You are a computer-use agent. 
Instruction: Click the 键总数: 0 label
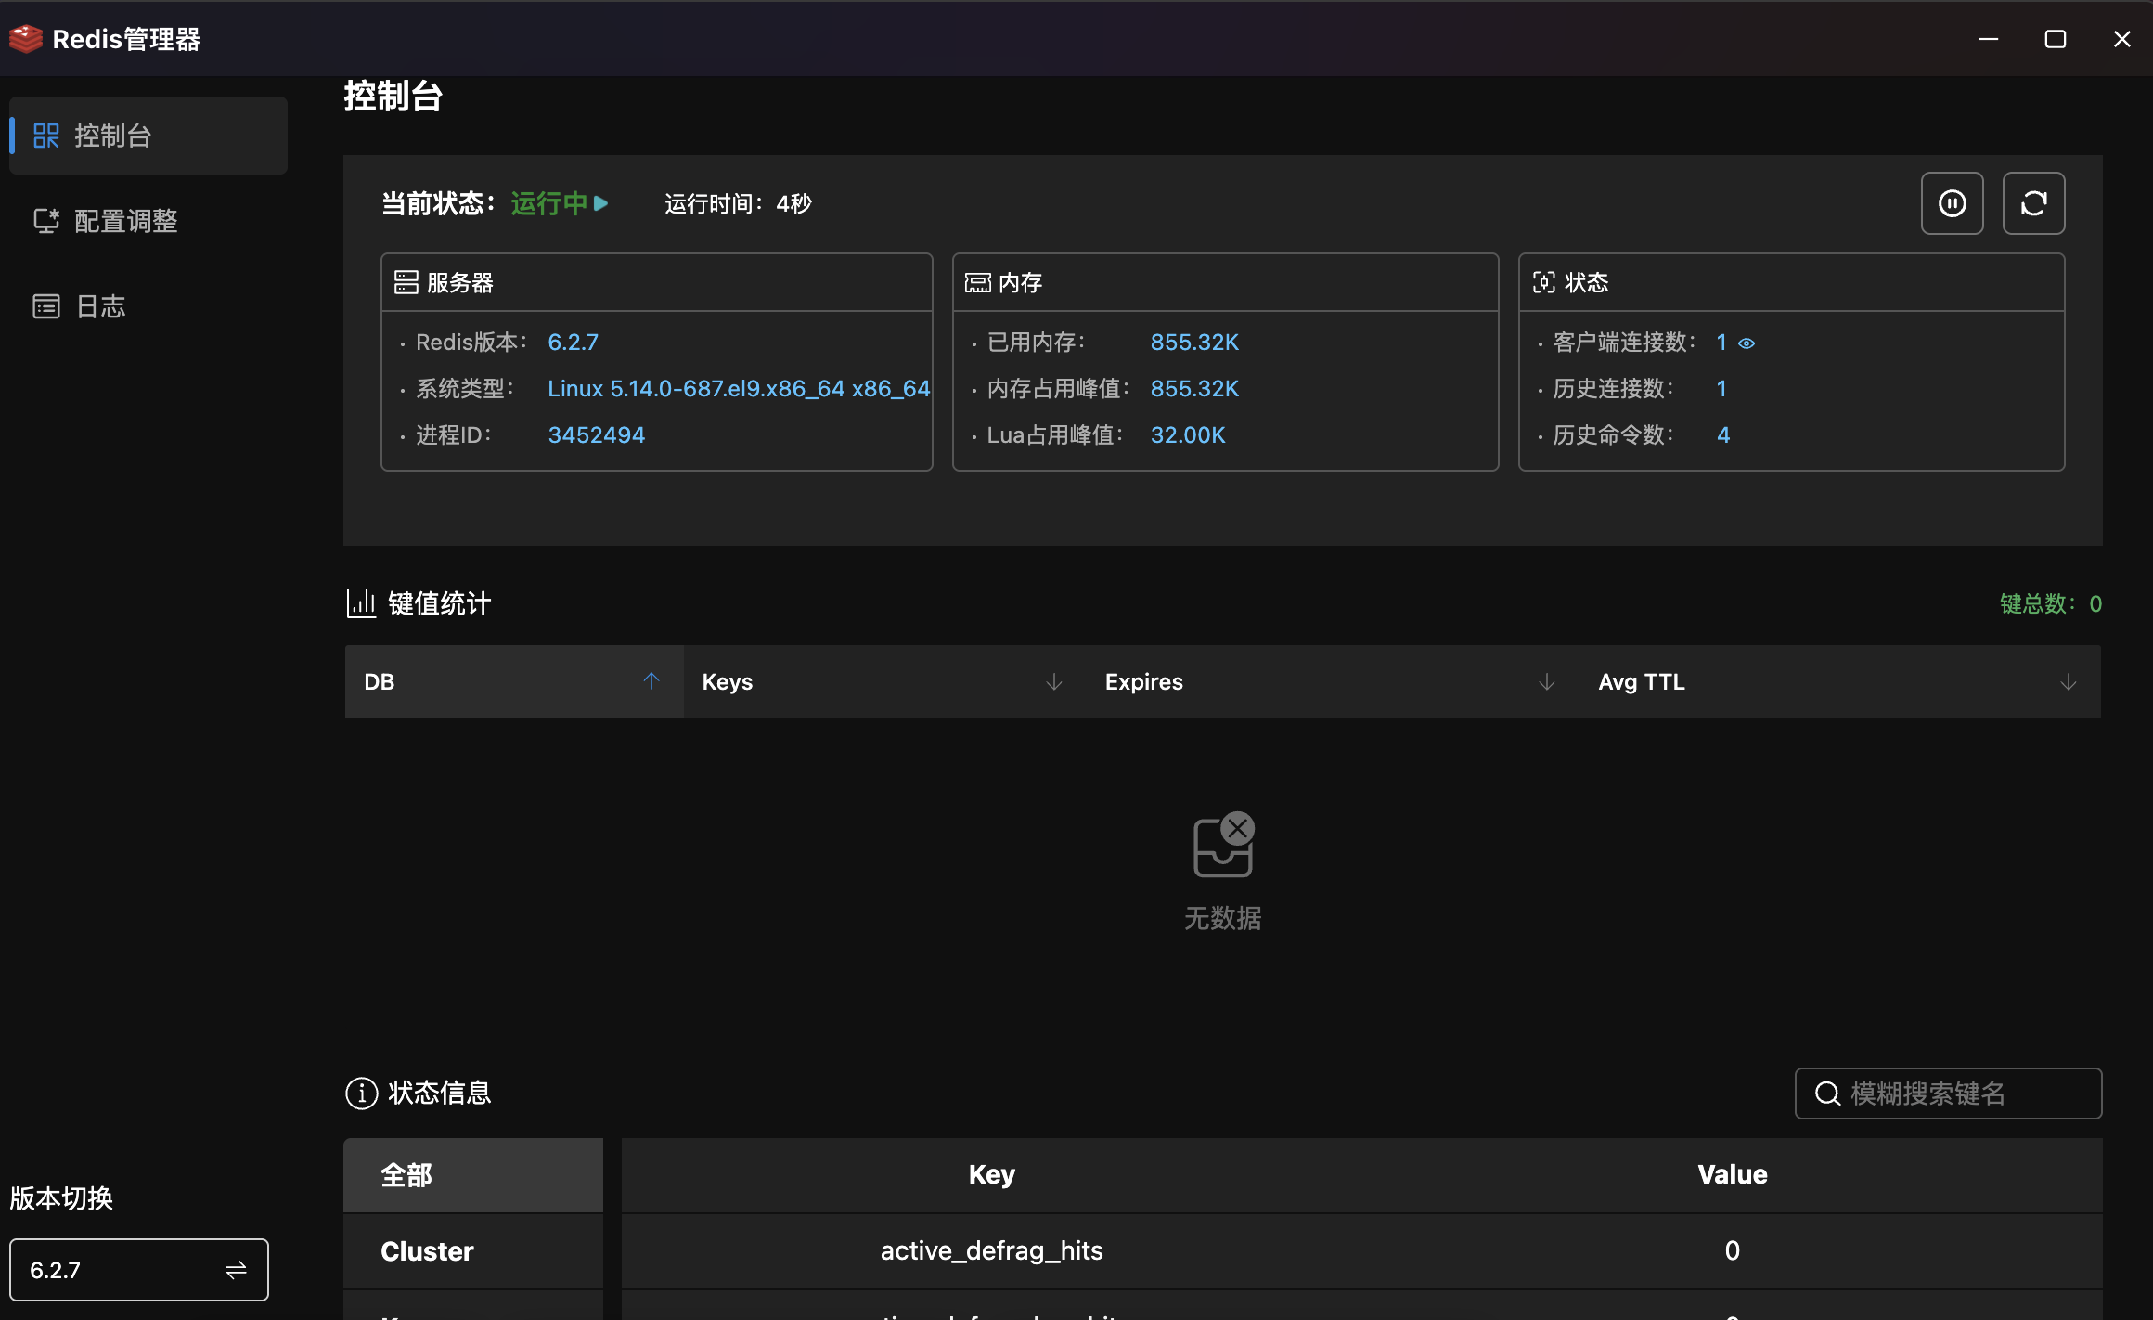pos(2051,604)
